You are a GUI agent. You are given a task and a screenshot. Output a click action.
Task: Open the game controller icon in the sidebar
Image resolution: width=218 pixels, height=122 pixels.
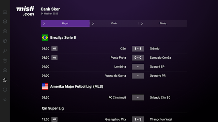[x=5, y=60]
